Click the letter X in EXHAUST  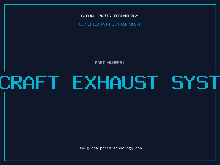point(91,82)
